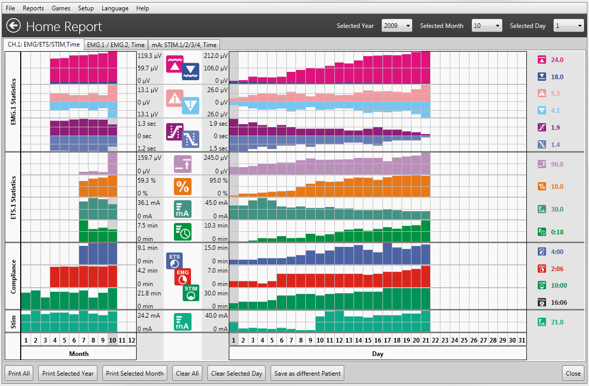Click the orange percent icon in center column

tap(183, 186)
